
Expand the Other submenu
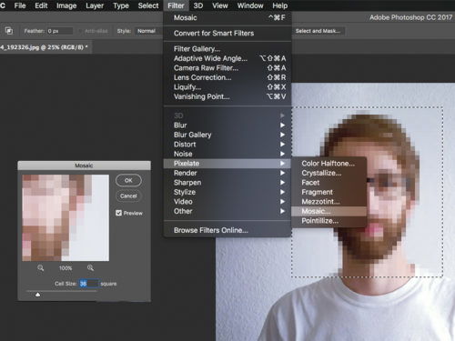pos(227,211)
